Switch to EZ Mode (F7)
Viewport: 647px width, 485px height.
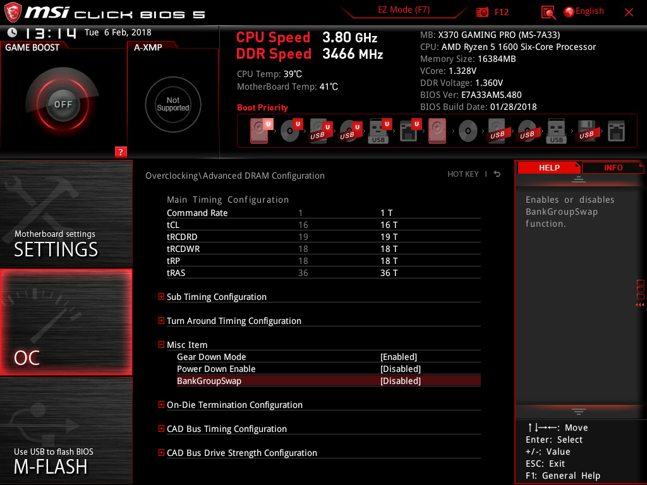tap(404, 10)
